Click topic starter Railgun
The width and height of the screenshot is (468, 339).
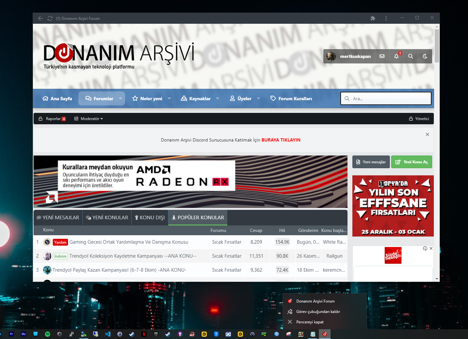334,256
